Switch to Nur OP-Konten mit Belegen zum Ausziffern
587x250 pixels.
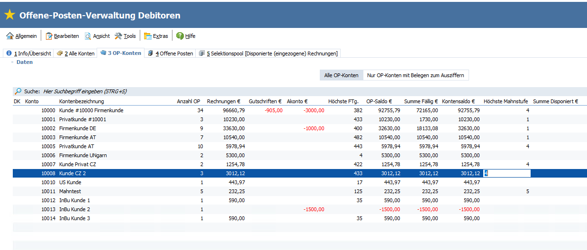click(415, 75)
